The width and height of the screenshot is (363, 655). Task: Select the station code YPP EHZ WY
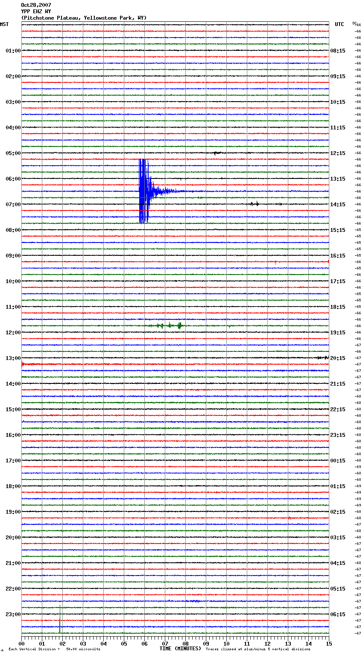(36, 12)
